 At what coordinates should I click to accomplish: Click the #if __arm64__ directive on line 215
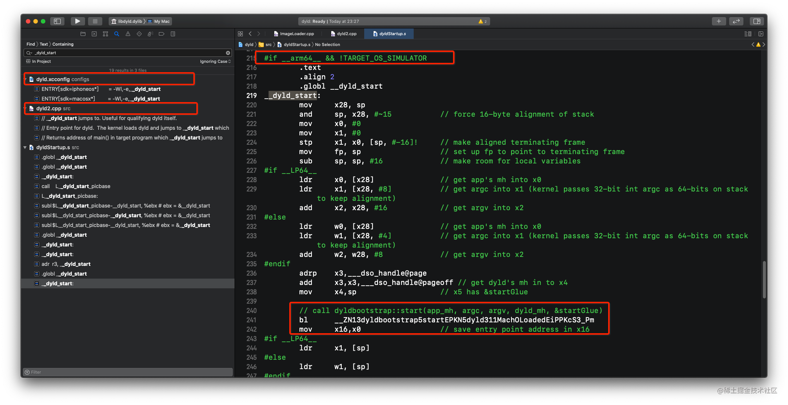pos(345,58)
